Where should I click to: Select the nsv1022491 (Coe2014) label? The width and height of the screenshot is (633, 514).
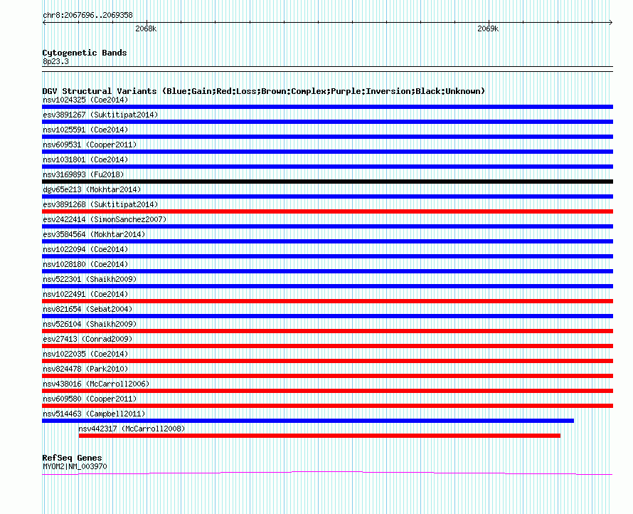tap(85, 294)
